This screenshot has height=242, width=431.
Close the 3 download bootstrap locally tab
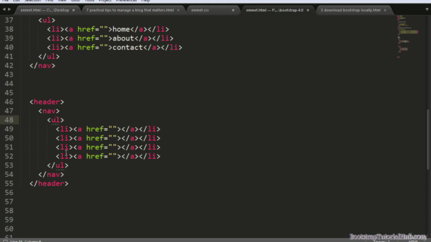pos(385,10)
